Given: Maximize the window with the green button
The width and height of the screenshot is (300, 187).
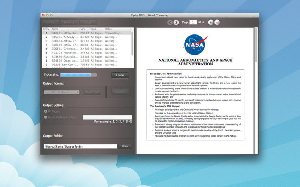Looking at the screenshot, I should click(51, 15).
